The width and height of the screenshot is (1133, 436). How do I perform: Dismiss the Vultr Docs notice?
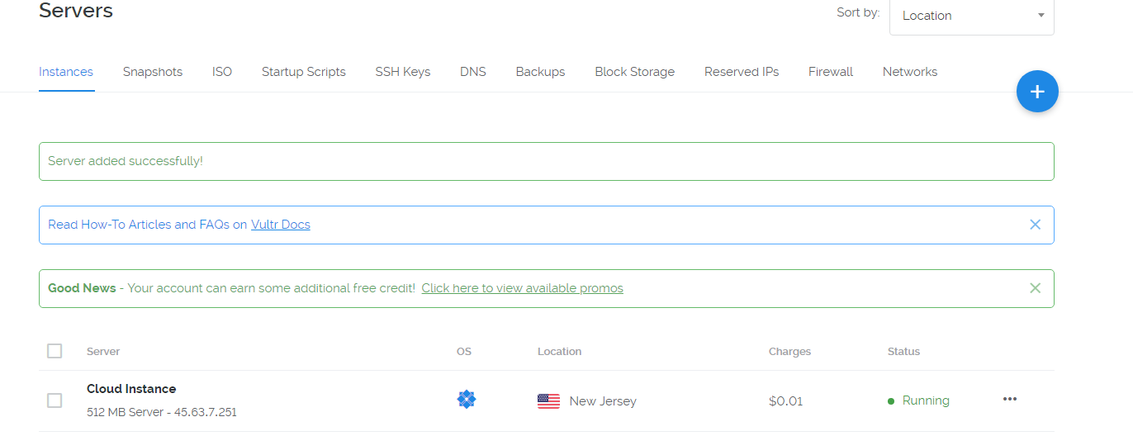(x=1036, y=225)
